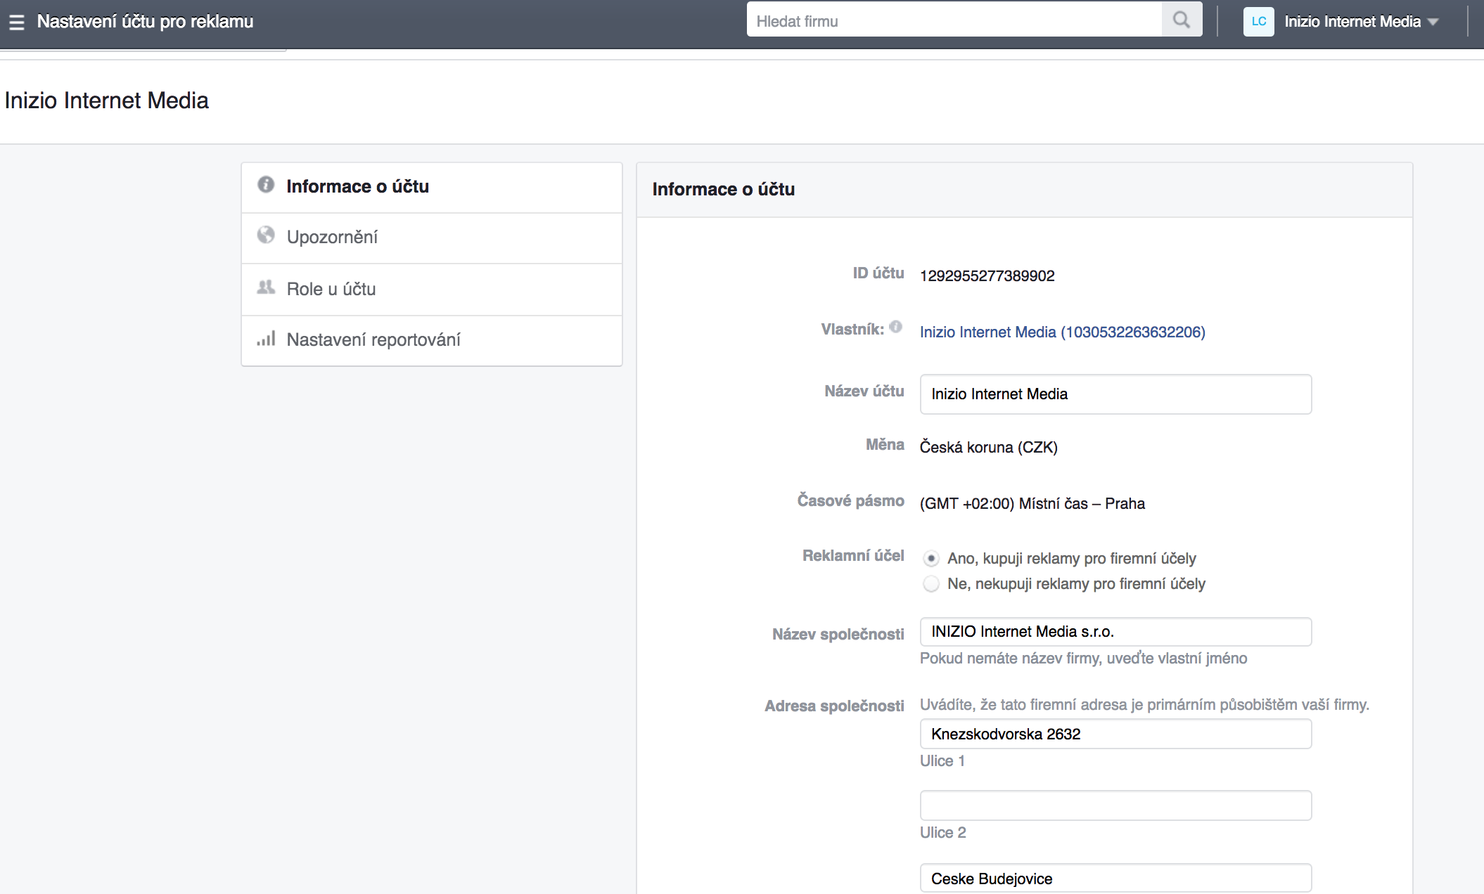The image size is (1484, 894).
Task: Click the Ulice 1 caption
Action: pos(942,761)
